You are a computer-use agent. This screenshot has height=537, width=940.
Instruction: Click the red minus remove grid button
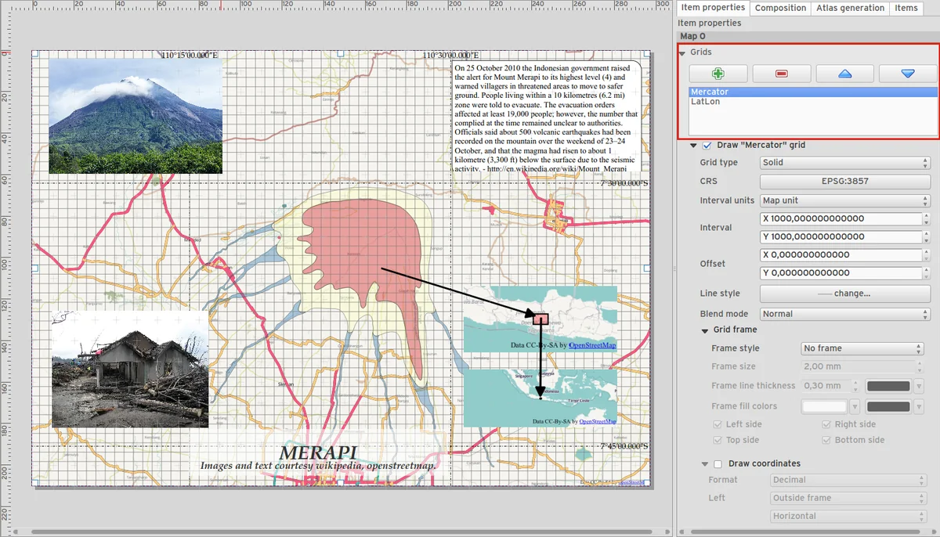click(x=781, y=74)
